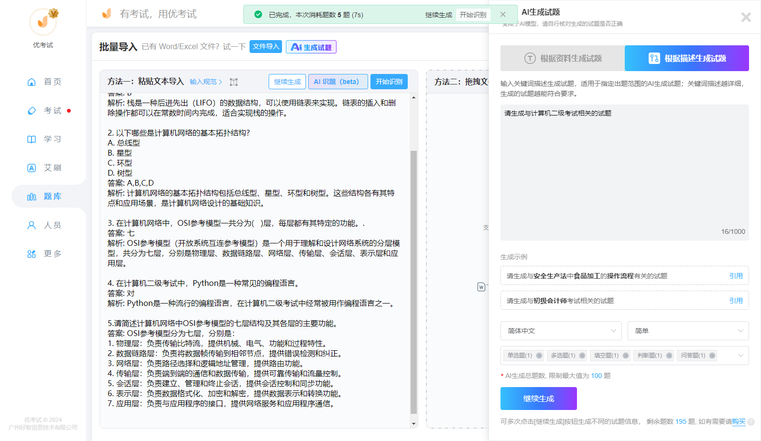This screenshot has height=441, width=761.
Task: Click 开始识别 button in the paste-import panel
Action: click(x=389, y=82)
